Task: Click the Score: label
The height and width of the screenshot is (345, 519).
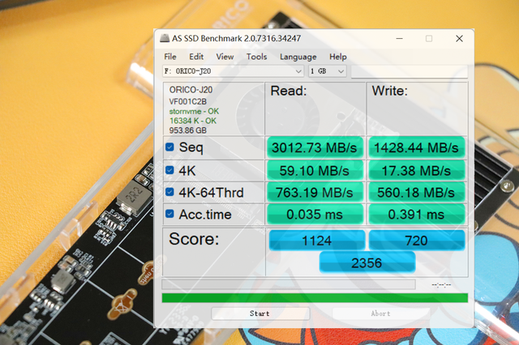Action: point(194,239)
